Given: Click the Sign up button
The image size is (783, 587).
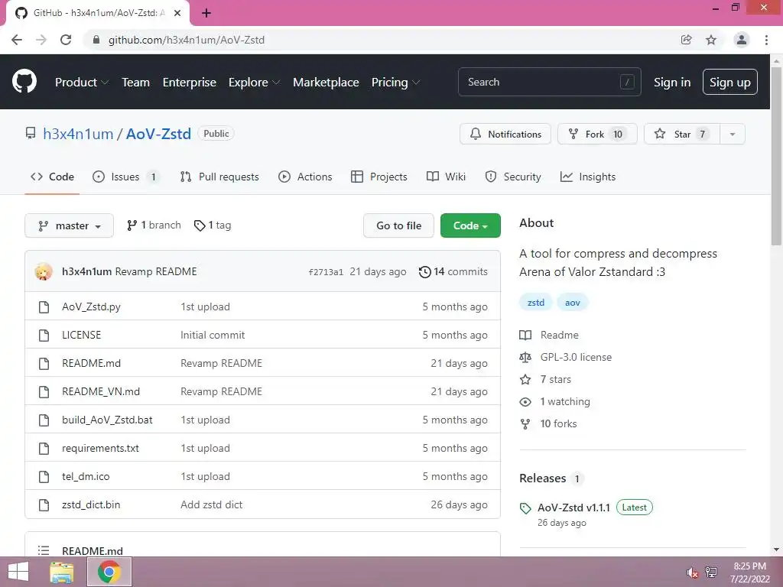Looking at the screenshot, I should pyautogui.click(x=729, y=82).
